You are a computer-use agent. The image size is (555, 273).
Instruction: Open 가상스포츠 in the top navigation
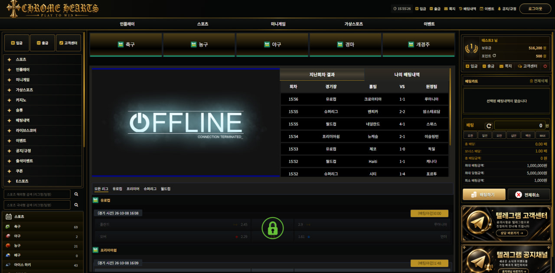pos(353,24)
